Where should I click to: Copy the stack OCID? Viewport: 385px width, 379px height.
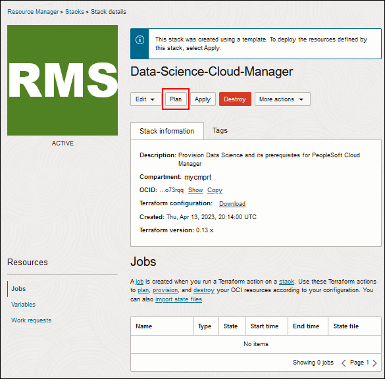click(x=215, y=190)
